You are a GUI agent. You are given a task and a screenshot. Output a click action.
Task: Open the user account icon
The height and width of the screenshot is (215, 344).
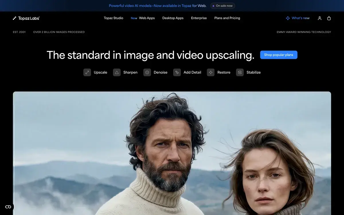tap(320, 18)
